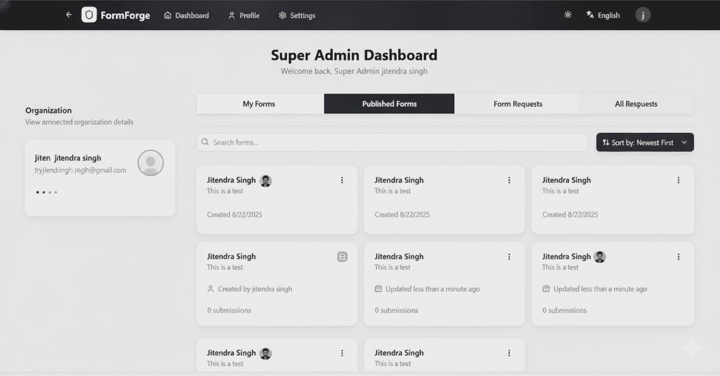Screen dimensions: 720x376
Task: Open the English language selector
Action: 603,15
